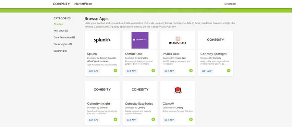Filter by Anti Virus (2) category
The image size is (292, 127).
pyautogui.click(x=61, y=31)
